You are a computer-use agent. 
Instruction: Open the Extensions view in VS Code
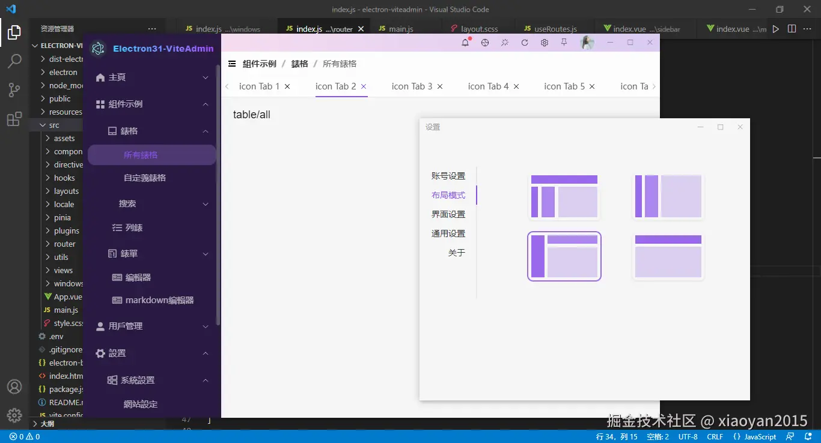point(14,119)
